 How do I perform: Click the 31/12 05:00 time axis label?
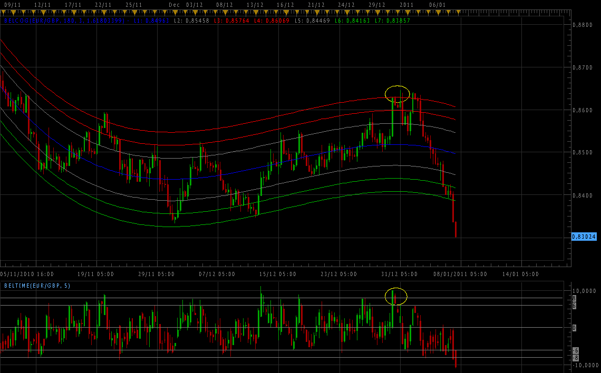400,274
